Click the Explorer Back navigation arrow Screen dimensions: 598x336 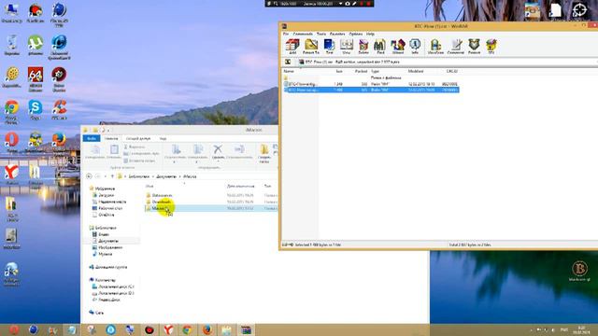click(x=89, y=176)
